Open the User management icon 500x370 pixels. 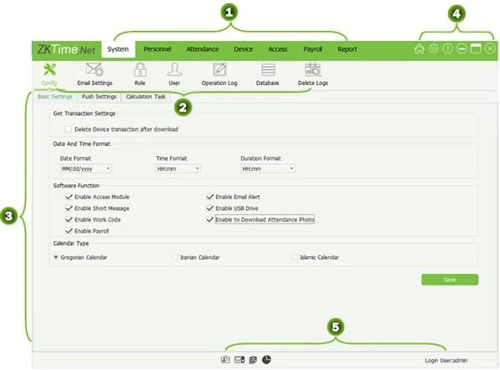pyautogui.click(x=174, y=70)
